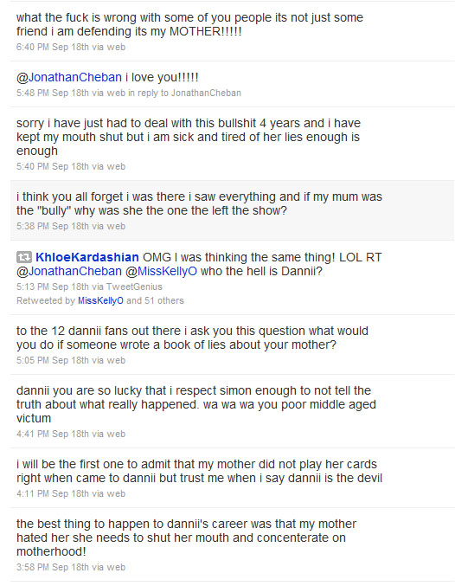Image resolution: width=455 pixels, height=586 pixels.
Task: Open @MissKellyO mention in the retweet
Action: coord(161,271)
